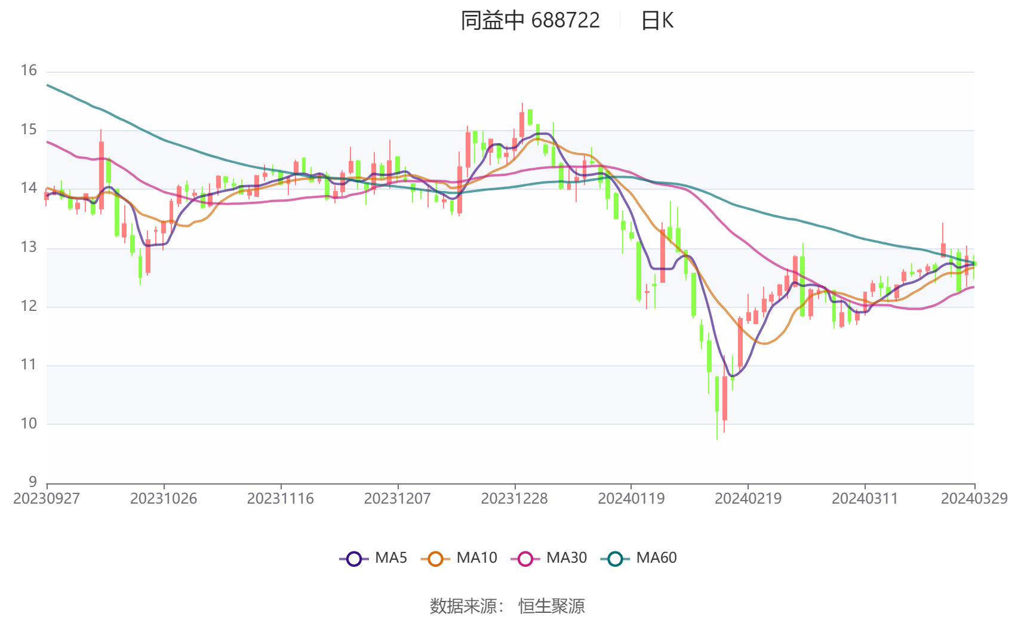Select the 20231116 date axis label

281,499
